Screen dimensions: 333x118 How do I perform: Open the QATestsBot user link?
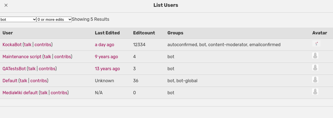point(14,69)
